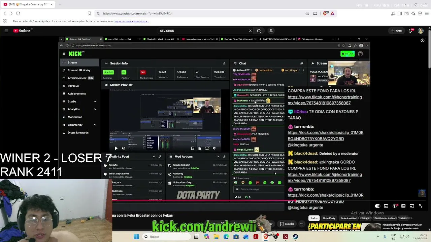Image resolution: width=431 pixels, height=242 pixels.
Task: Select the Todos filter chip
Action: [314, 218]
